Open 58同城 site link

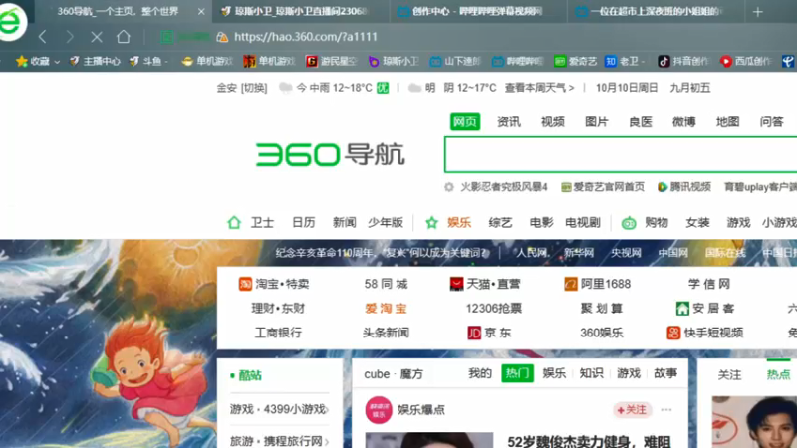tap(386, 284)
